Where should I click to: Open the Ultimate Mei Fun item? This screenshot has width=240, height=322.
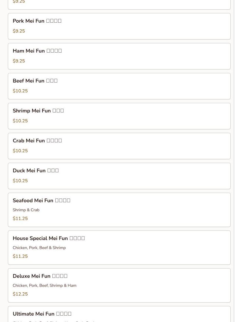(x=42, y=314)
